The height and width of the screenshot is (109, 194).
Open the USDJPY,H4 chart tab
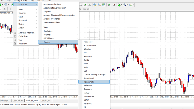tap(46, 101)
